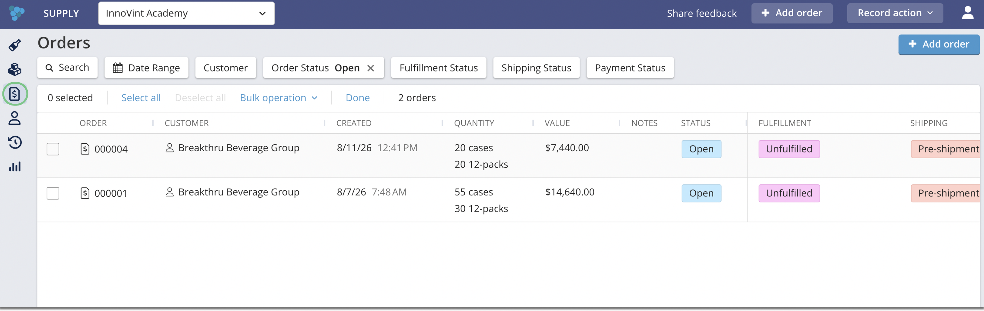The image size is (984, 311).
Task: Click the customer icon in order 000001 row
Action: click(x=170, y=192)
